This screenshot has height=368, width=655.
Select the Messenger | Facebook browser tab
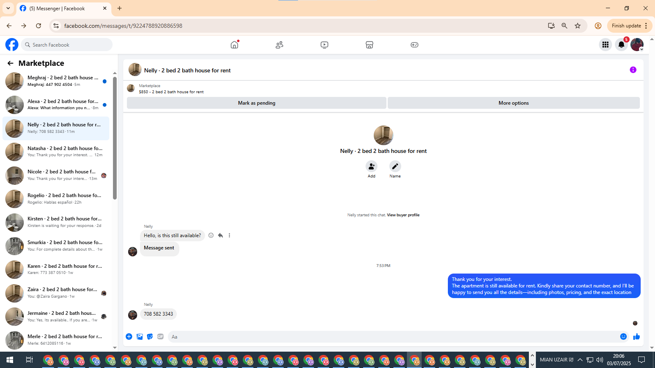tap(63, 8)
